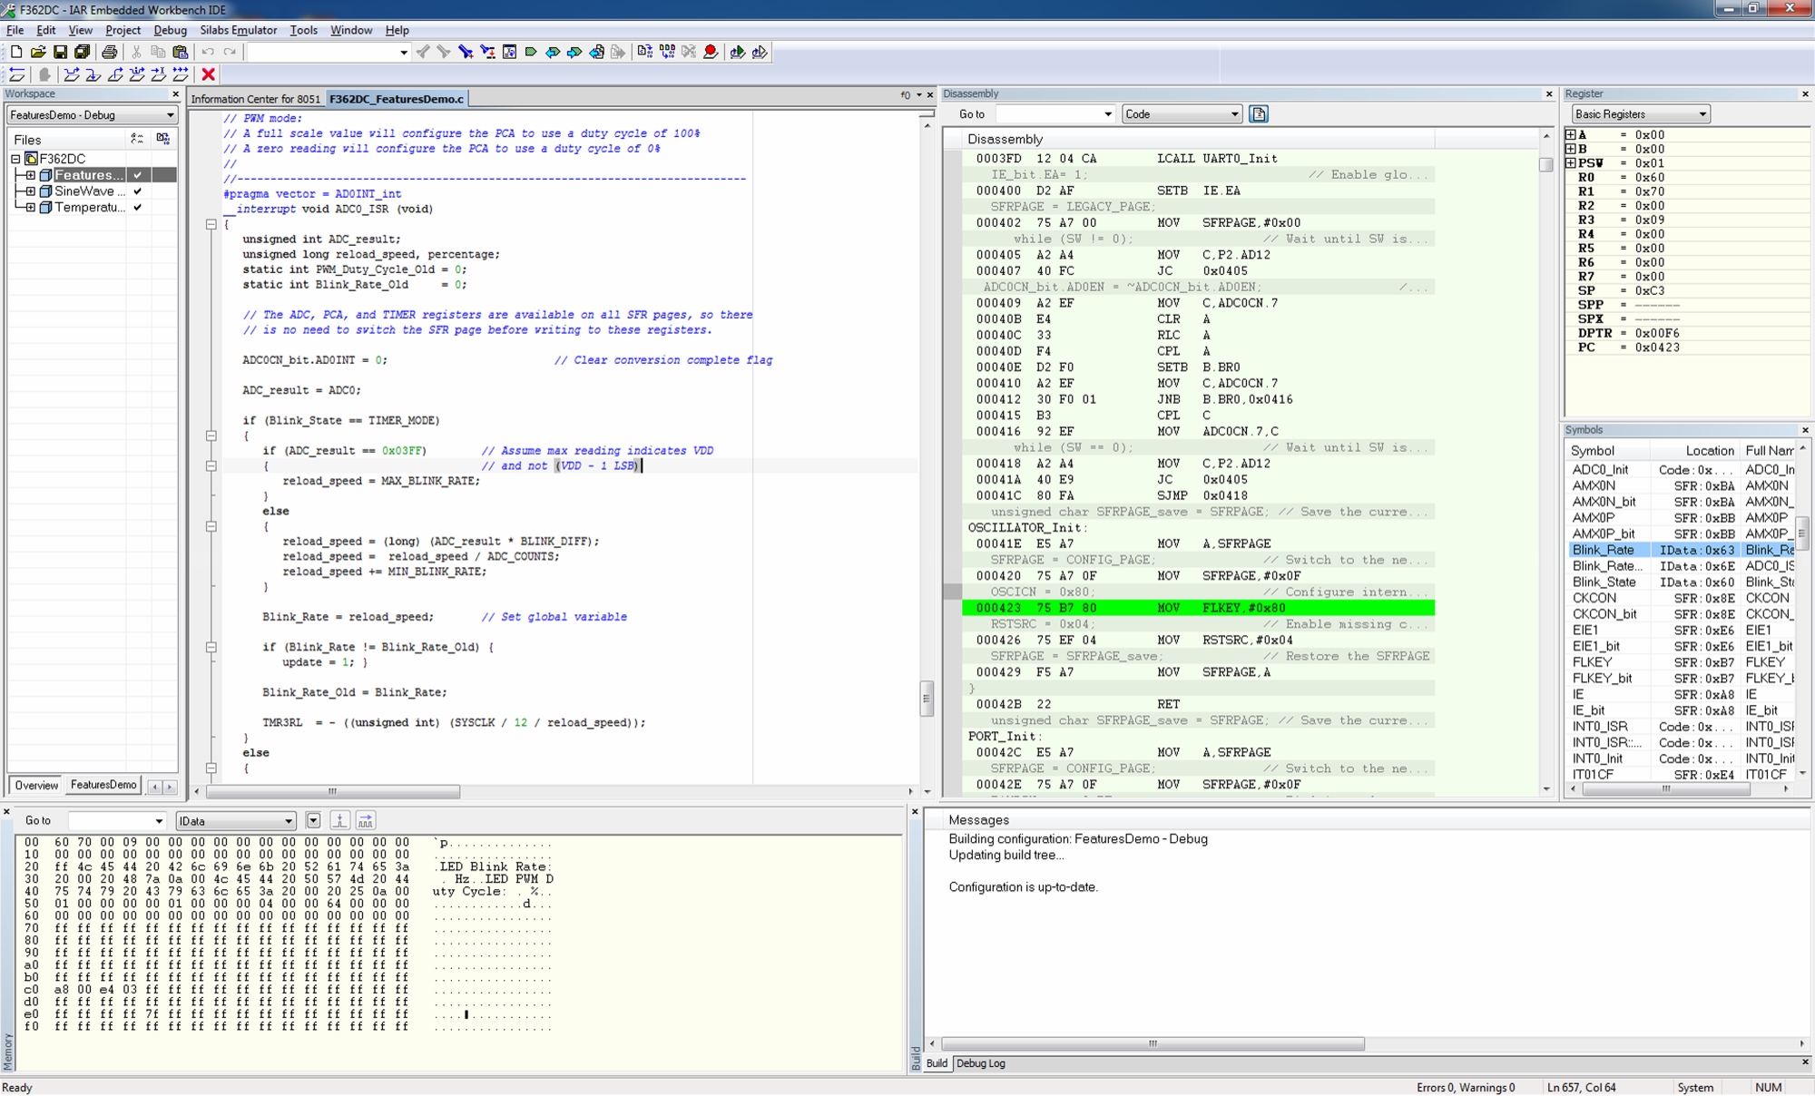Toggle the Features project checkmark

coord(137,175)
